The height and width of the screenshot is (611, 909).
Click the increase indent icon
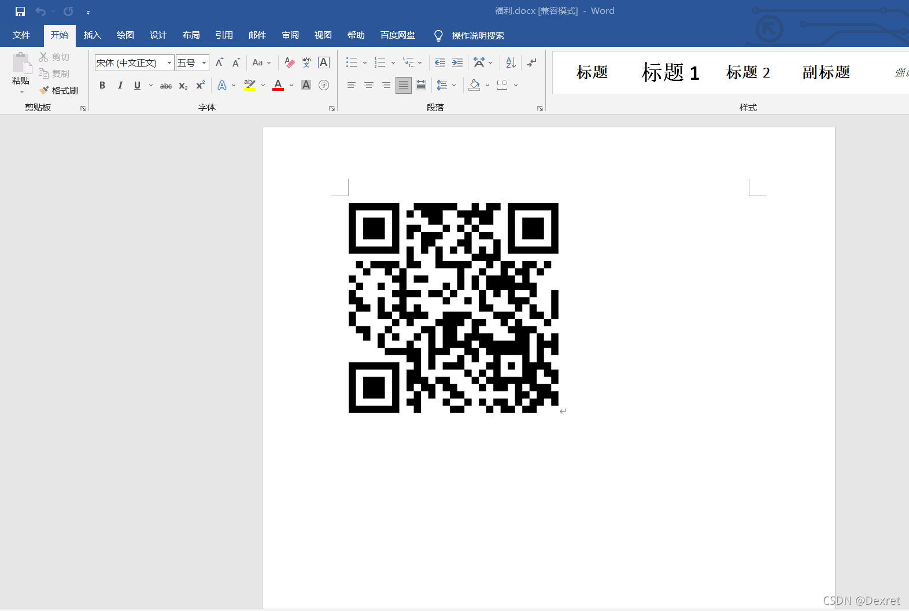[x=457, y=62]
